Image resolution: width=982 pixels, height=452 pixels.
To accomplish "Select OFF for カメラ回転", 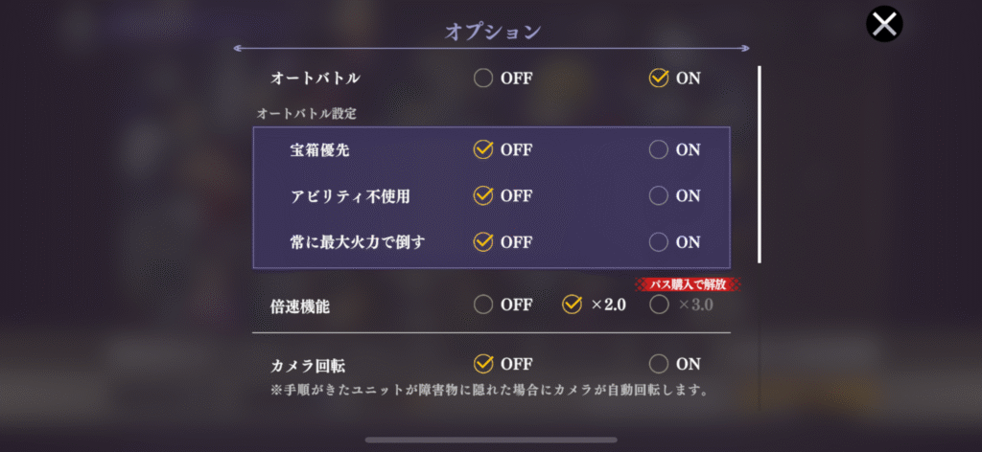I will pyautogui.click(x=483, y=364).
